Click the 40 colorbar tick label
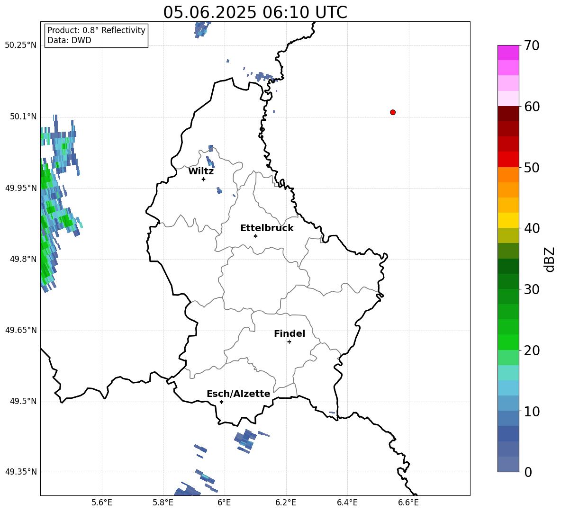The height and width of the screenshot is (512, 561). [532, 228]
